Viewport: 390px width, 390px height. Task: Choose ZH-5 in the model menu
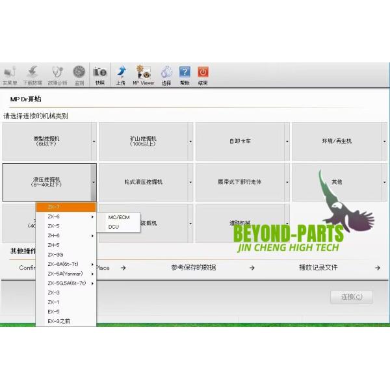pos(66,245)
